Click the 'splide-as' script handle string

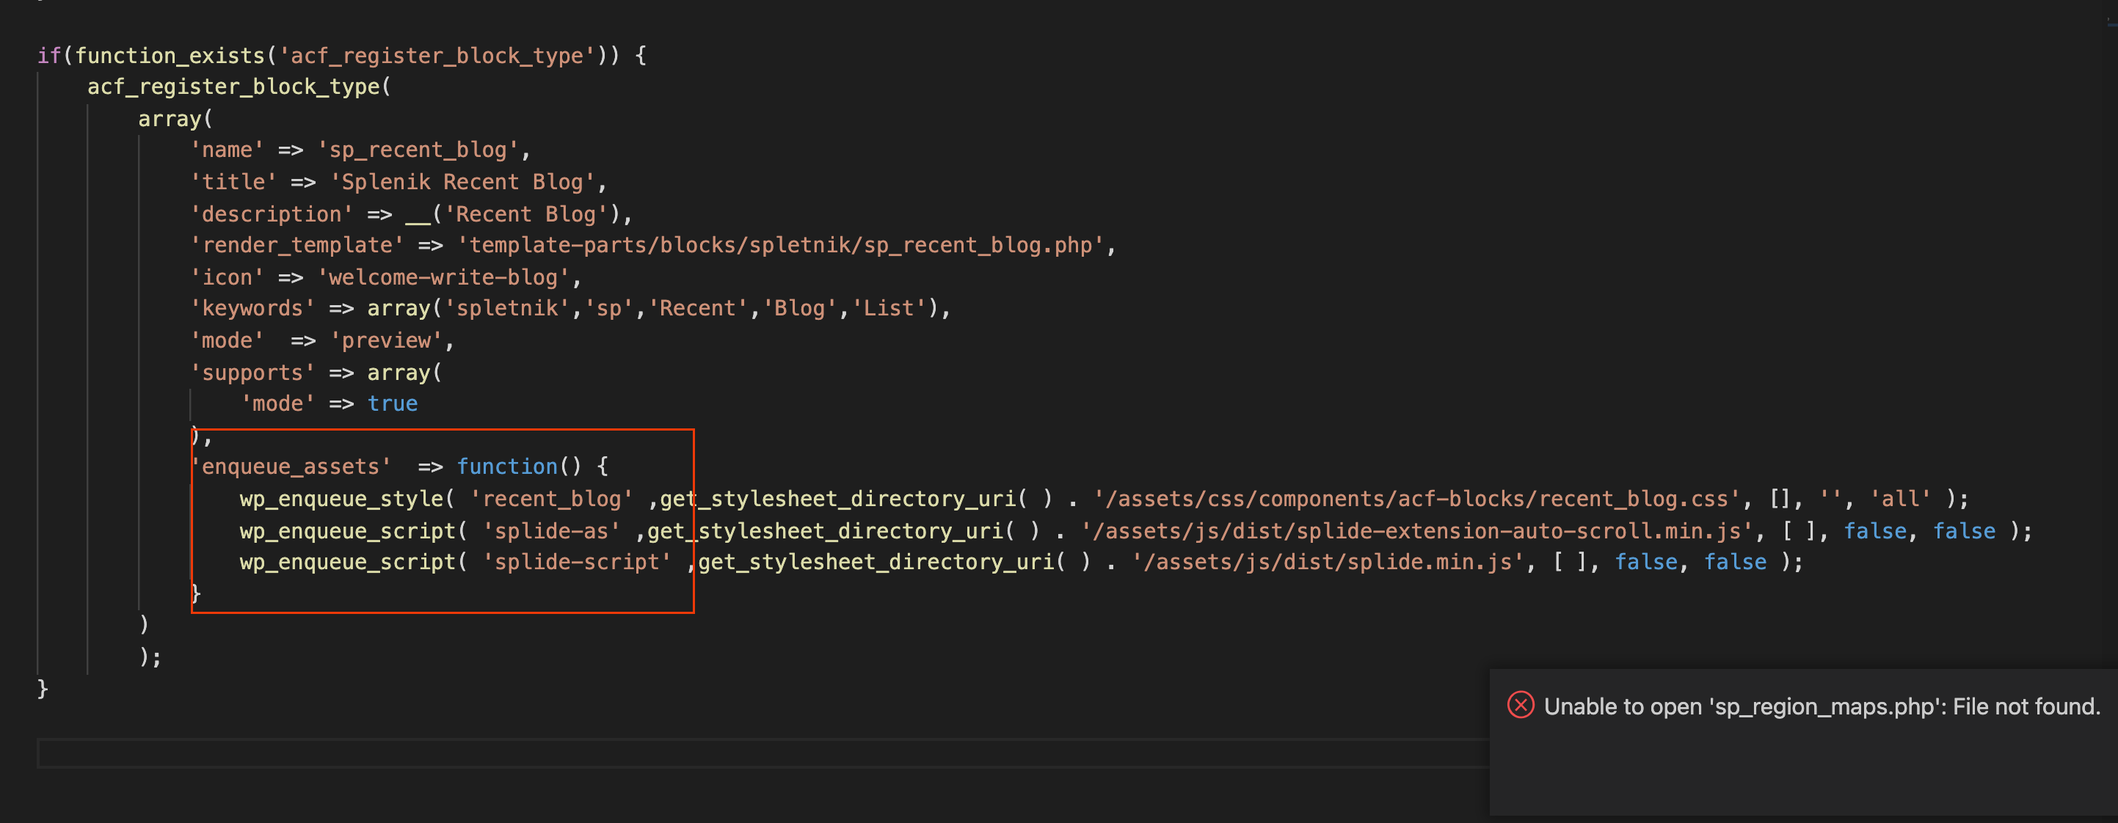pyautogui.click(x=551, y=530)
